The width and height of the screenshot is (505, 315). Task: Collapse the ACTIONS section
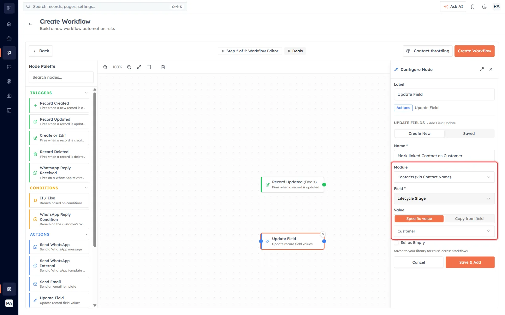(86, 234)
